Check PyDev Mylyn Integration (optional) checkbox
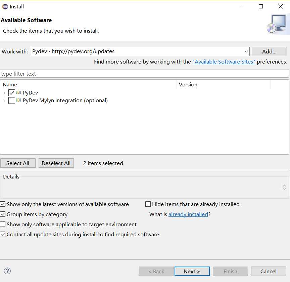290x282 pixels. point(12,100)
